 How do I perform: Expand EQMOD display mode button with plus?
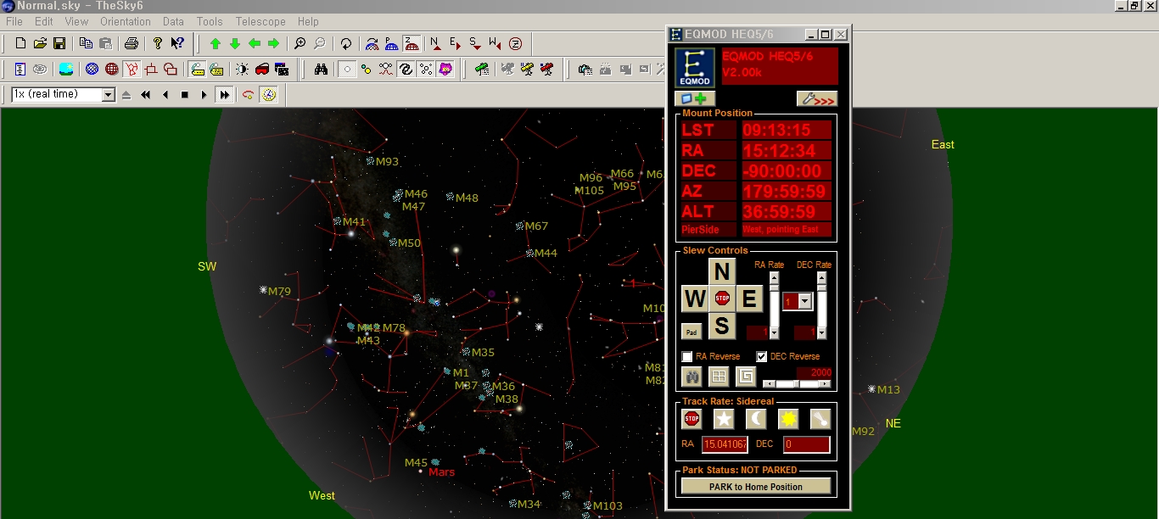pyautogui.click(x=695, y=98)
